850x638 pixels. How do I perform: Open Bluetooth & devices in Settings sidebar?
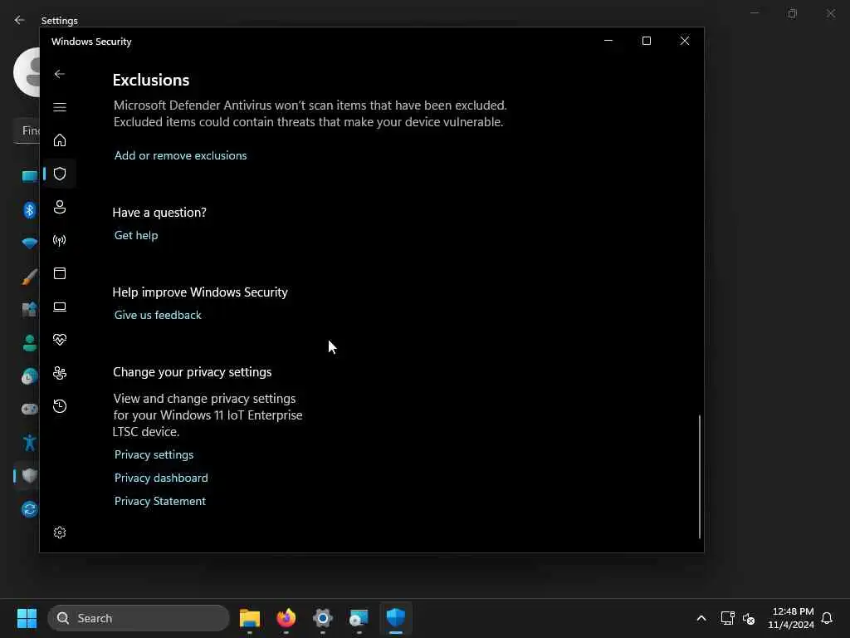29,210
